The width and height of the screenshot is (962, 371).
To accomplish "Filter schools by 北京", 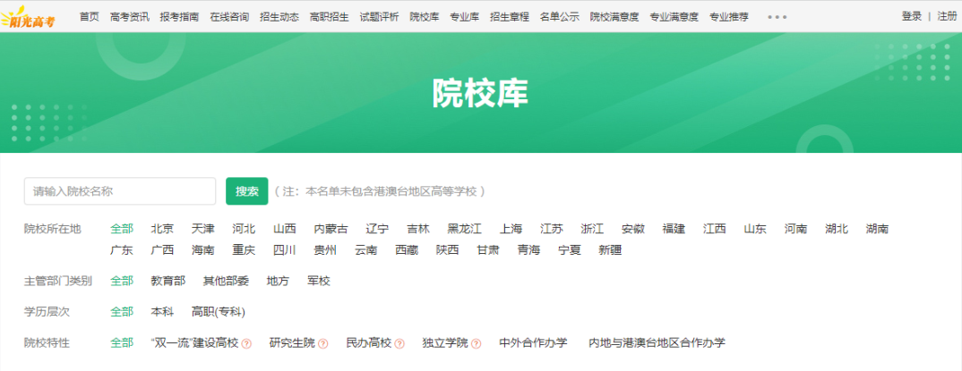I will click(163, 229).
